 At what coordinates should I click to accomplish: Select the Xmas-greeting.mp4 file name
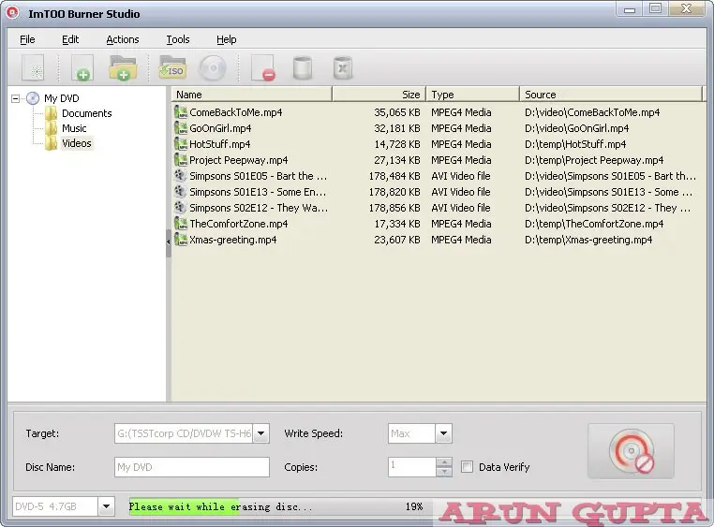point(232,240)
